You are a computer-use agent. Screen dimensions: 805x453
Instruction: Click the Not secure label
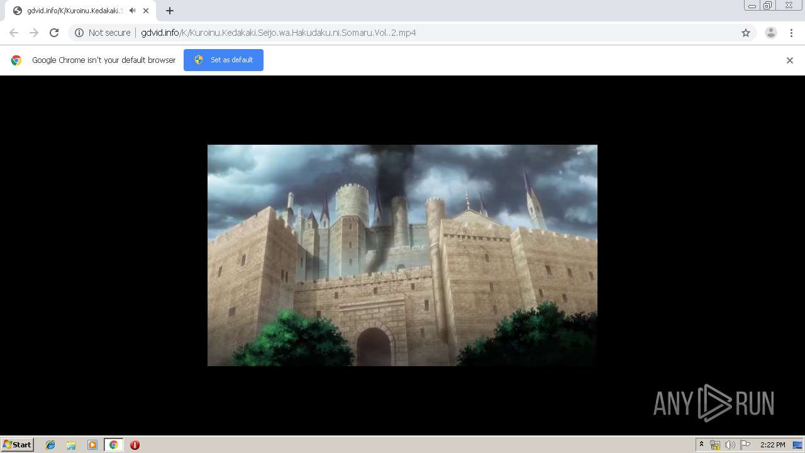click(109, 33)
